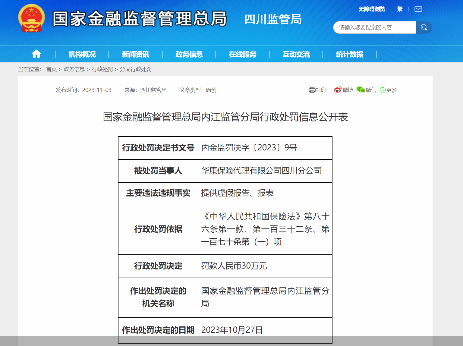Open the 新闻资讯 menu

point(135,54)
